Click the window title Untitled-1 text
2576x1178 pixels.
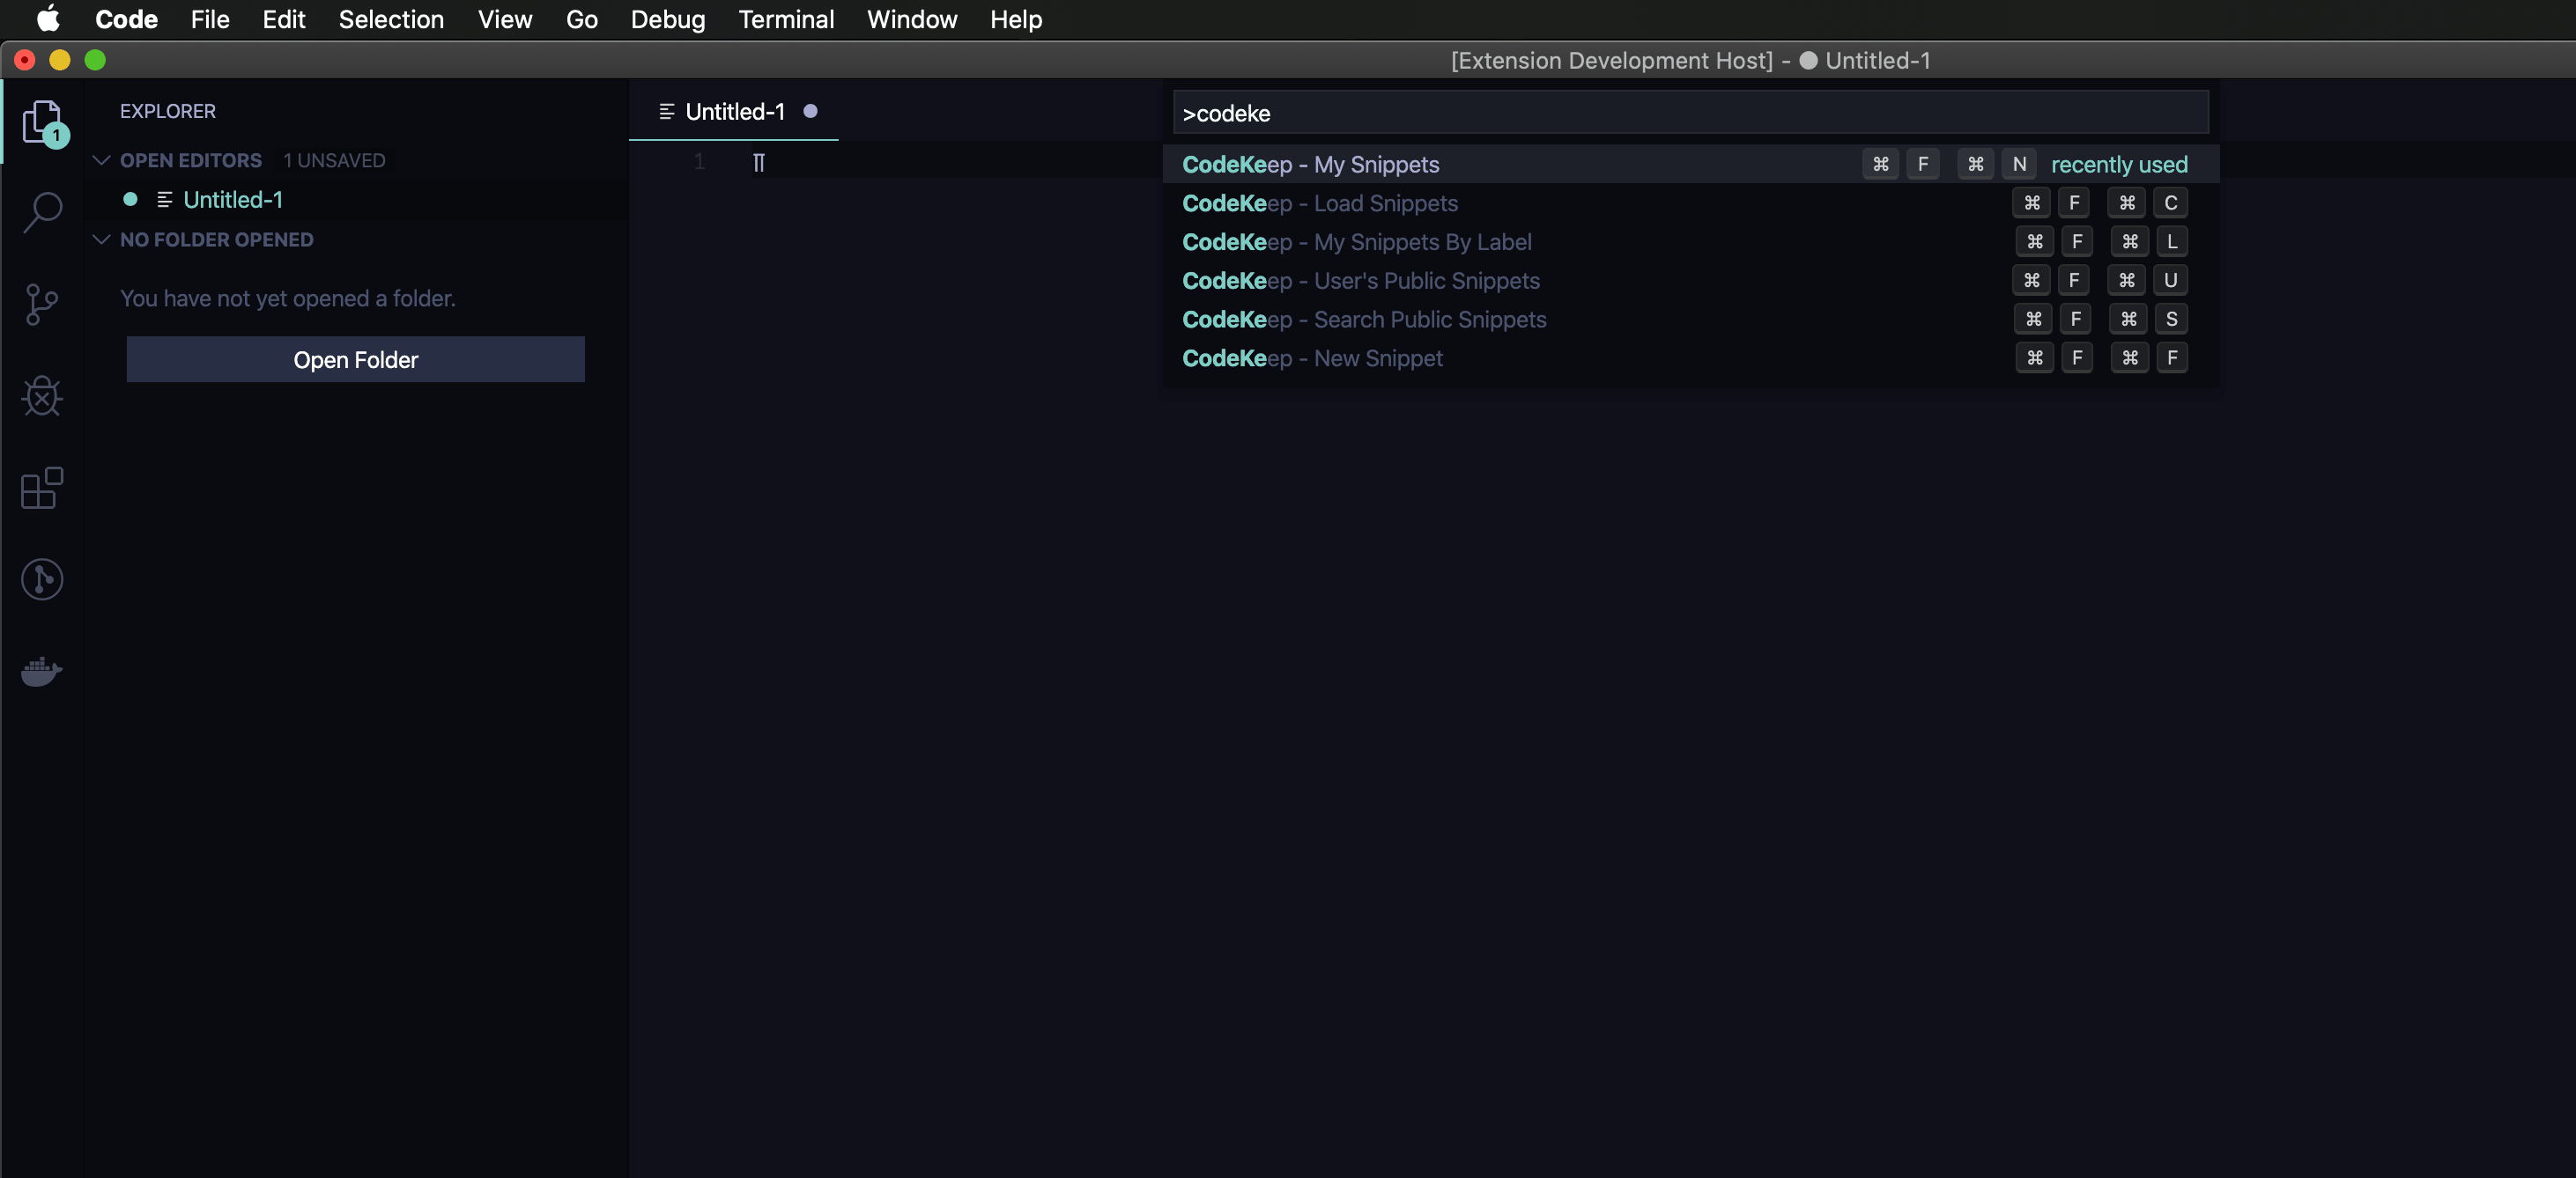(1878, 60)
